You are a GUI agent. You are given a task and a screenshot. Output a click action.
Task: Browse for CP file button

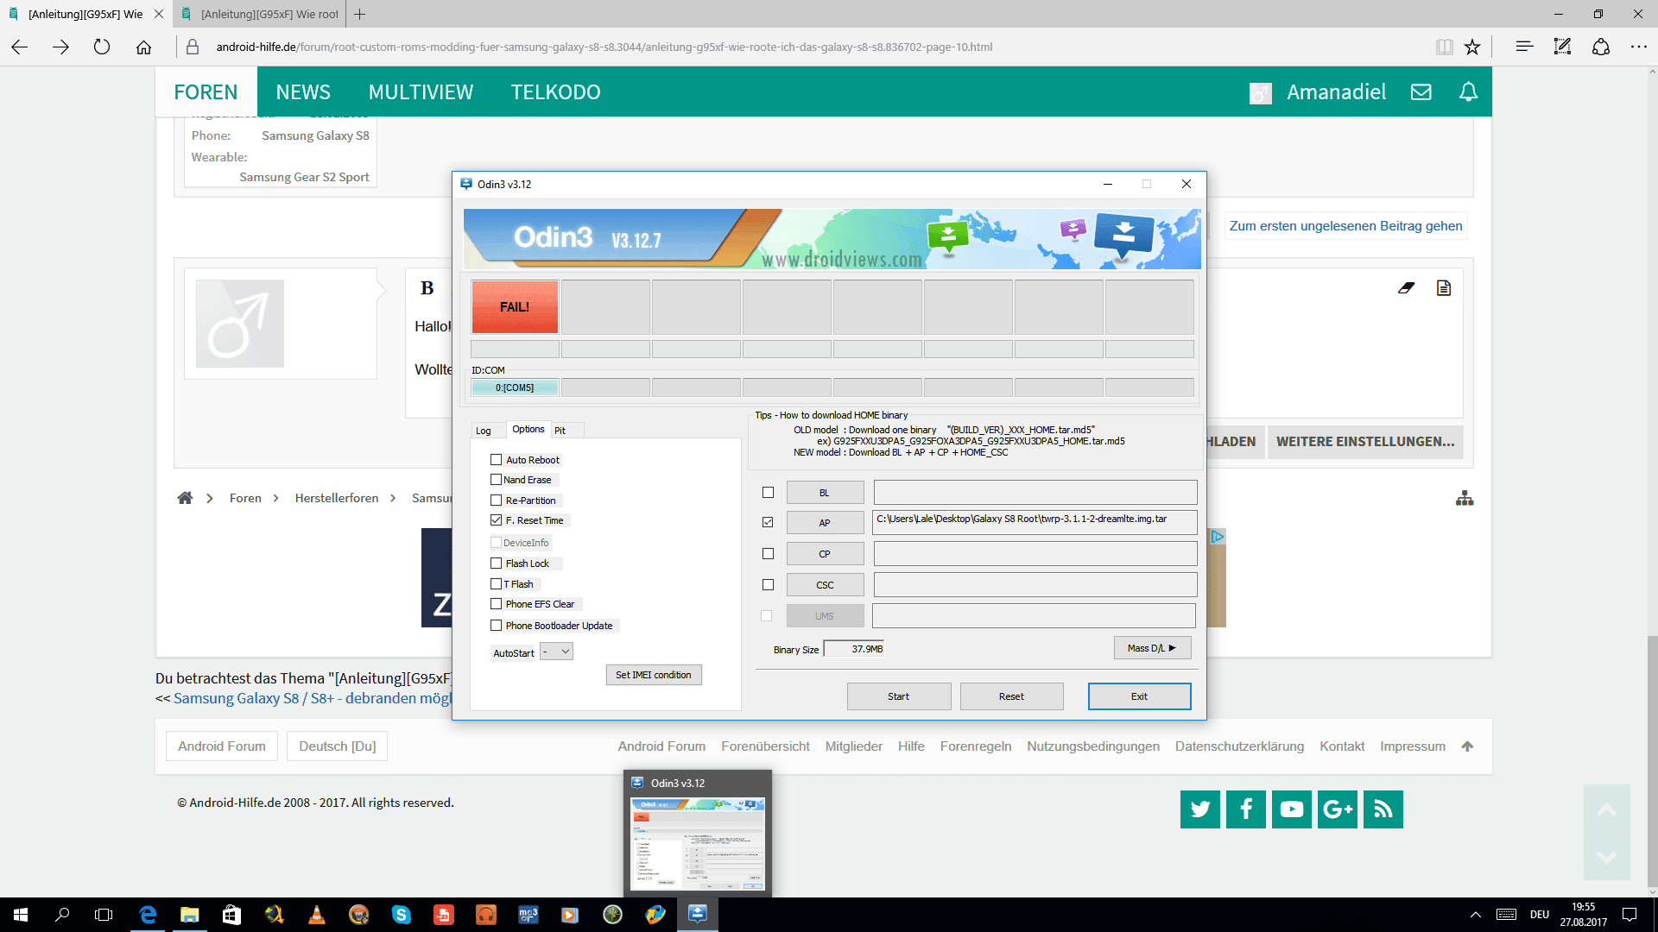pyautogui.click(x=825, y=554)
